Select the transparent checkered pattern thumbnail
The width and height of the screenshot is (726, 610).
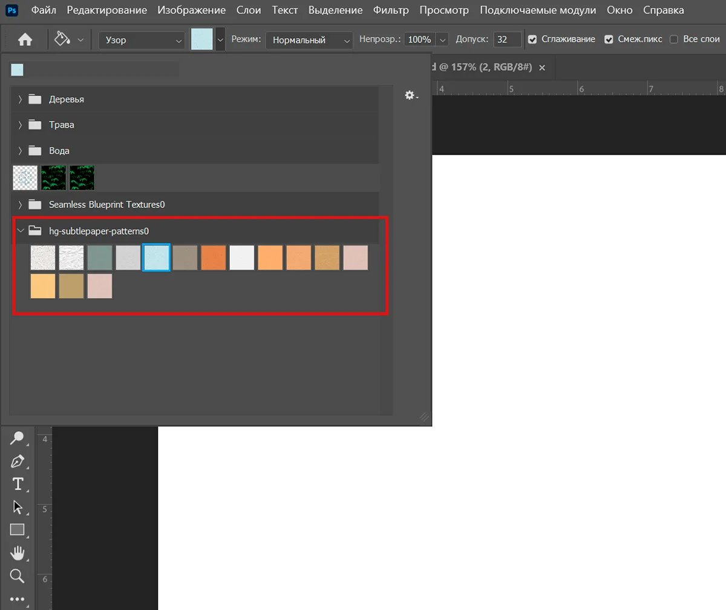[25, 178]
